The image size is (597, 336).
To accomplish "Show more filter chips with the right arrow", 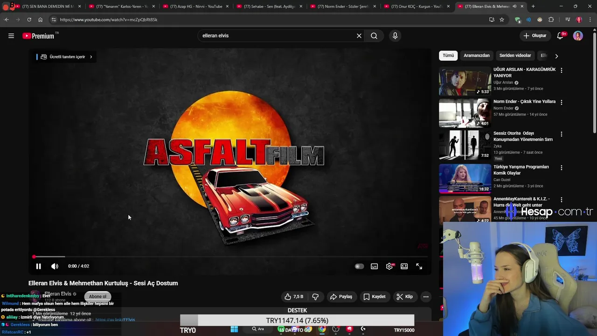I will (556, 56).
